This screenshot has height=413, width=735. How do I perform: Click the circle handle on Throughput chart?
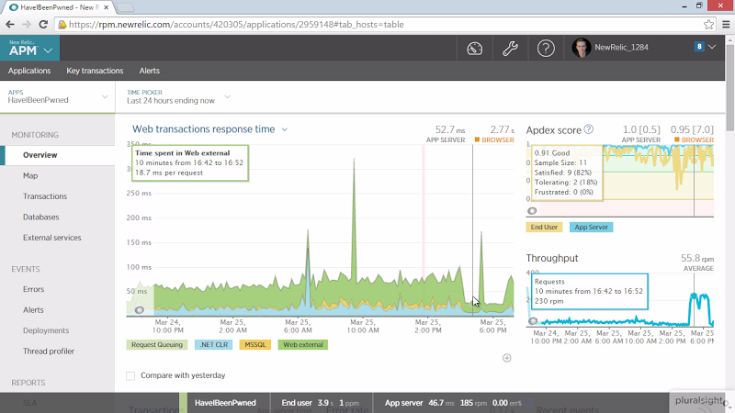click(x=533, y=320)
